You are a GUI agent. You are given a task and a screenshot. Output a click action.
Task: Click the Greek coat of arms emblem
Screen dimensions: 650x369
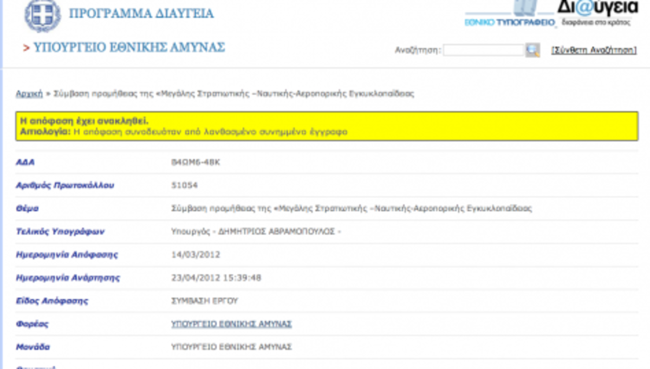[42, 15]
